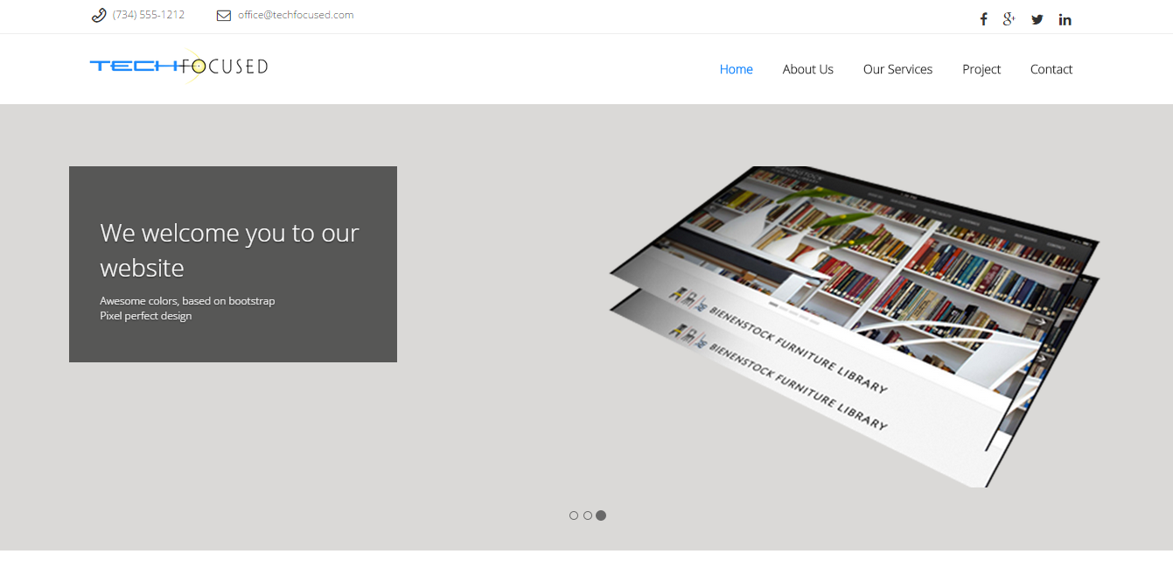This screenshot has width=1173, height=575.
Task: Click the phone handset icon
Action: tap(99, 15)
